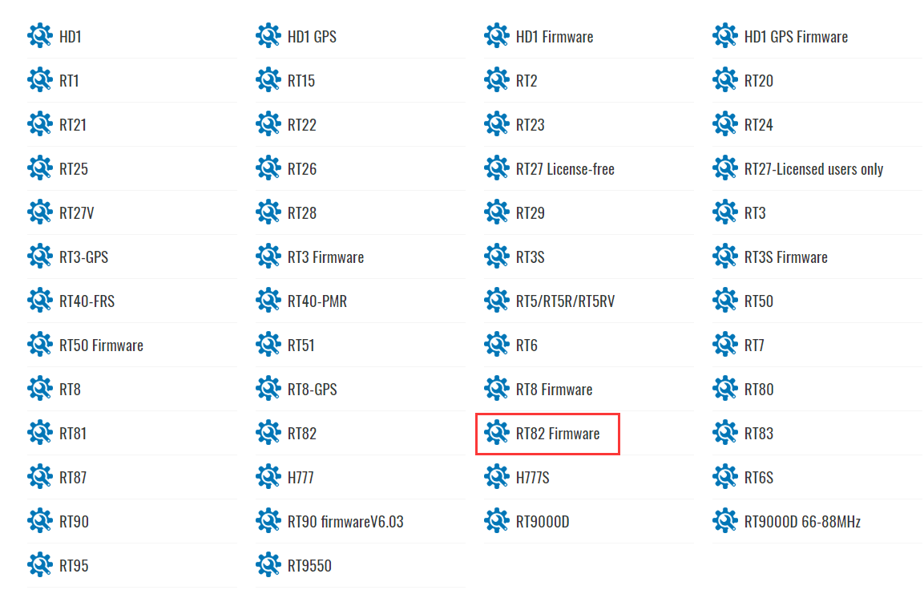
Task: Click the gear icon next to RT87
Action: point(40,477)
